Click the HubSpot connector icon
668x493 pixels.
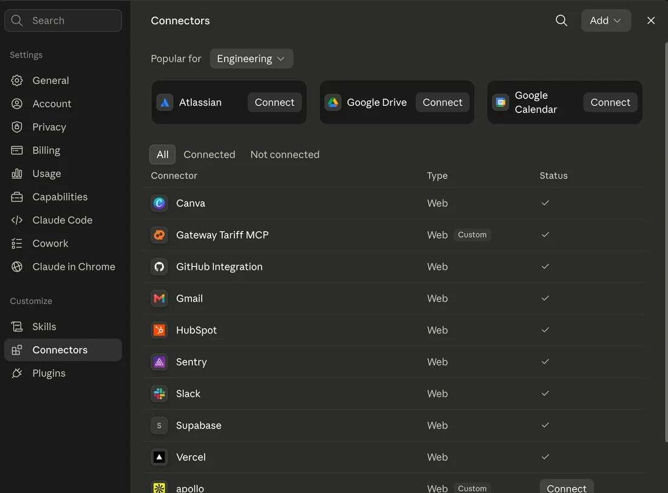[159, 330]
